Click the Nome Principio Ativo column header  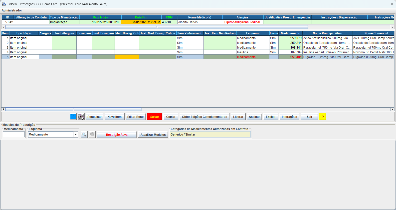(327, 33)
